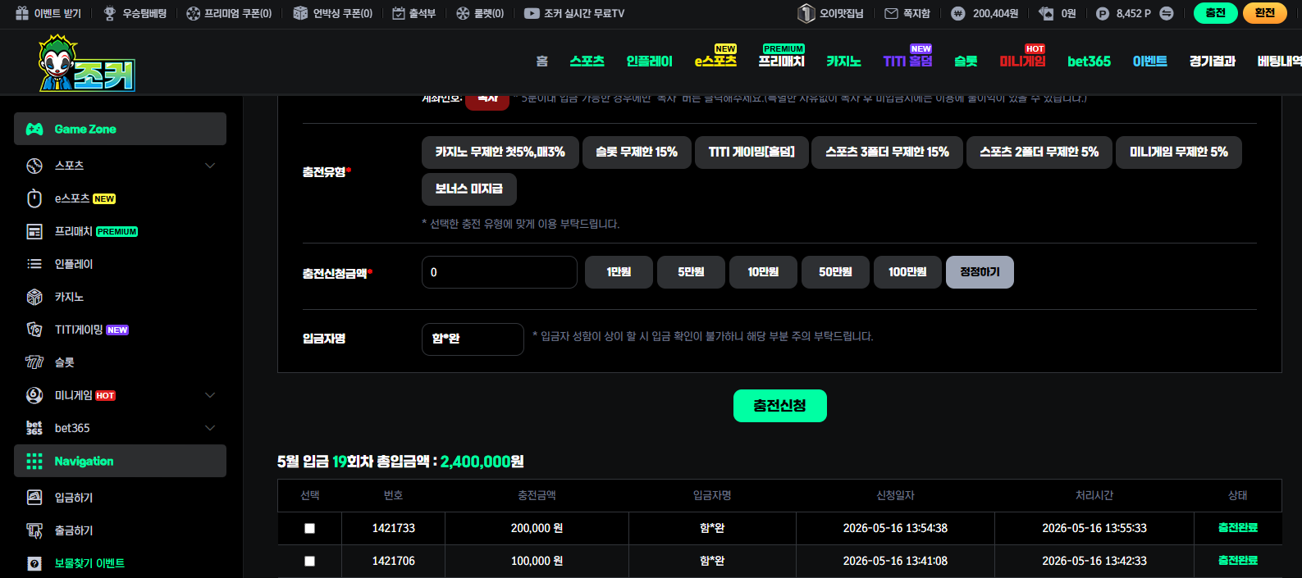Expand the bet365 sidebar submenu chevron
The height and width of the screenshot is (578, 1302).
tap(210, 428)
